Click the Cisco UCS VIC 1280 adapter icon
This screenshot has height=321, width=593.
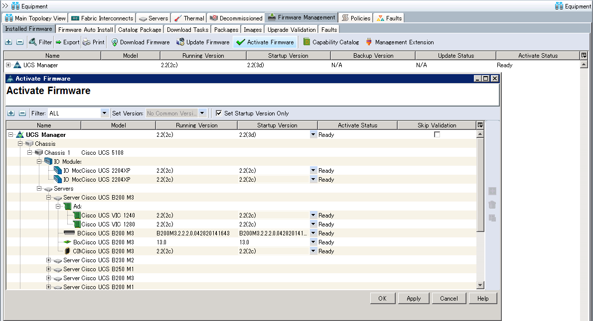[77, 224]
